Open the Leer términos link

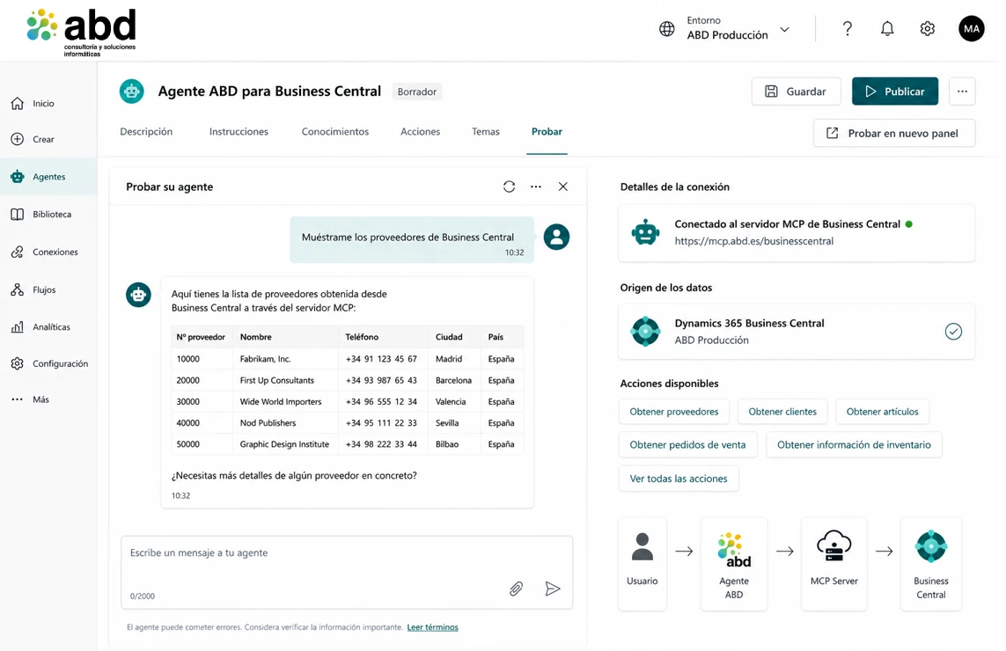pyautogui.click(x=432, y=627)
